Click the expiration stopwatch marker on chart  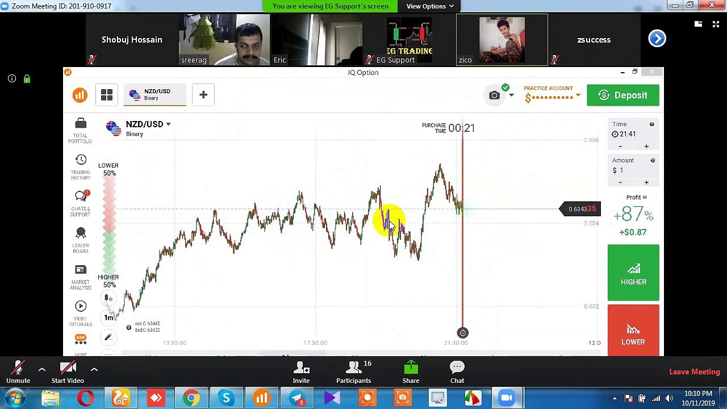click(x=463, y=333)
